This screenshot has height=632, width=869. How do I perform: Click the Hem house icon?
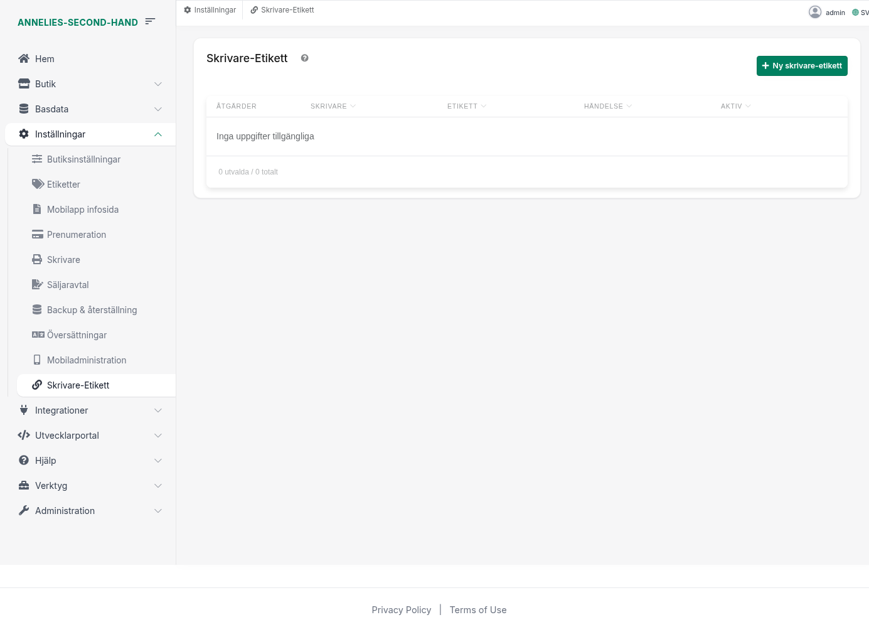[x=24, y=59]
